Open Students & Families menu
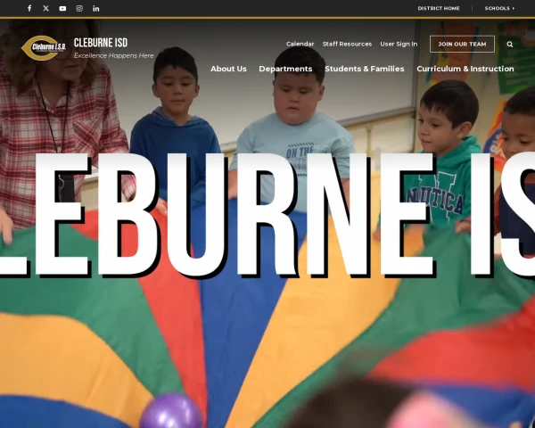This screenshot has height=428, width=535. click(365, 69)
